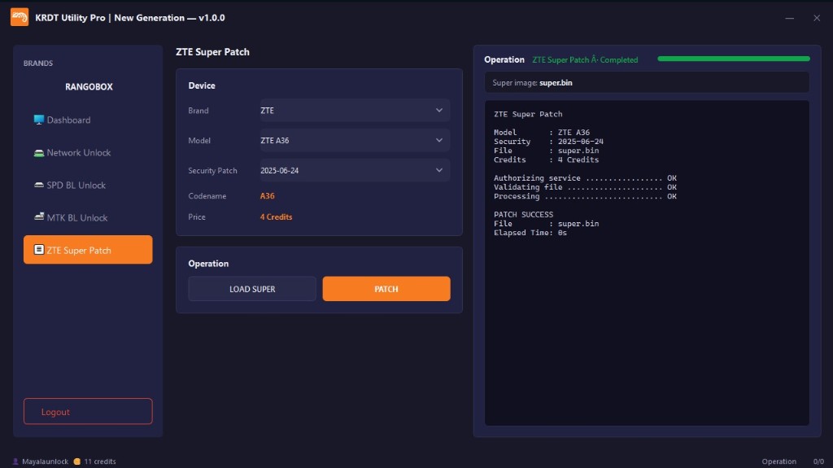Click the ZTE Super Patch list icon

coord(39,249)
